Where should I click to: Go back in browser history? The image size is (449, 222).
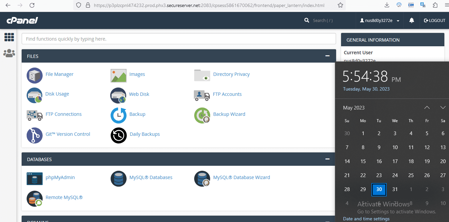point(8,5)
